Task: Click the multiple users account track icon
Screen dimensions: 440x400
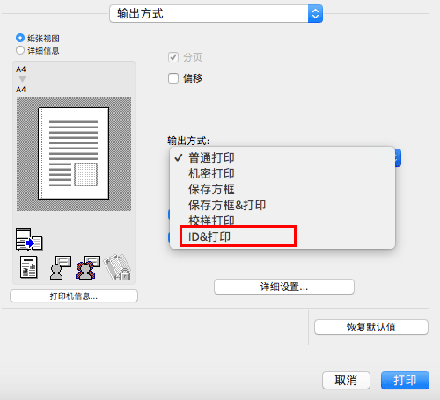Action: [x=88, y=267]
